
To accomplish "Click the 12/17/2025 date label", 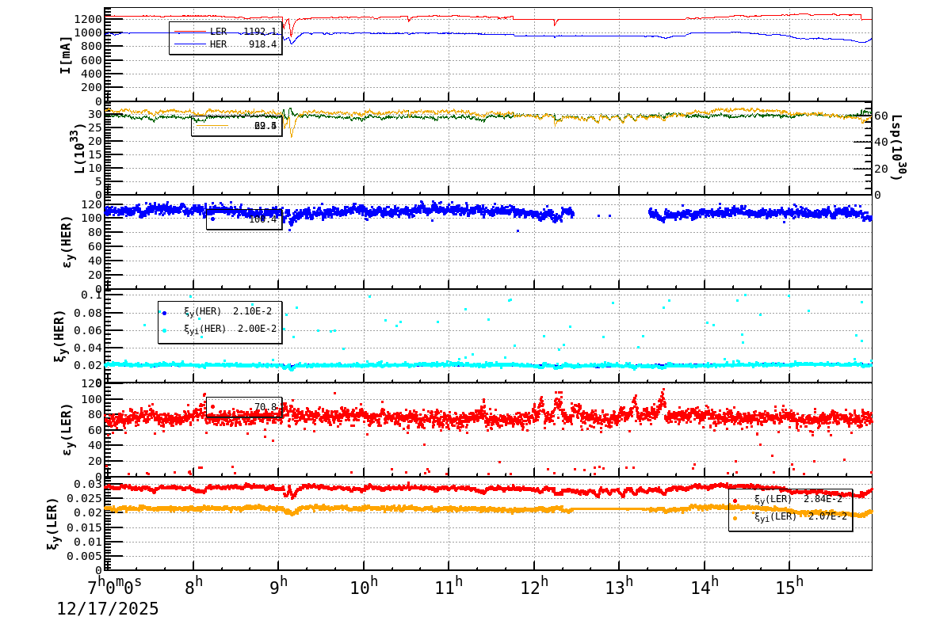I will [x=108, y=609].
